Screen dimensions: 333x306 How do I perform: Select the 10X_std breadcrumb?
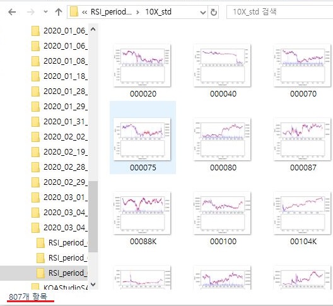coord(158,12)
